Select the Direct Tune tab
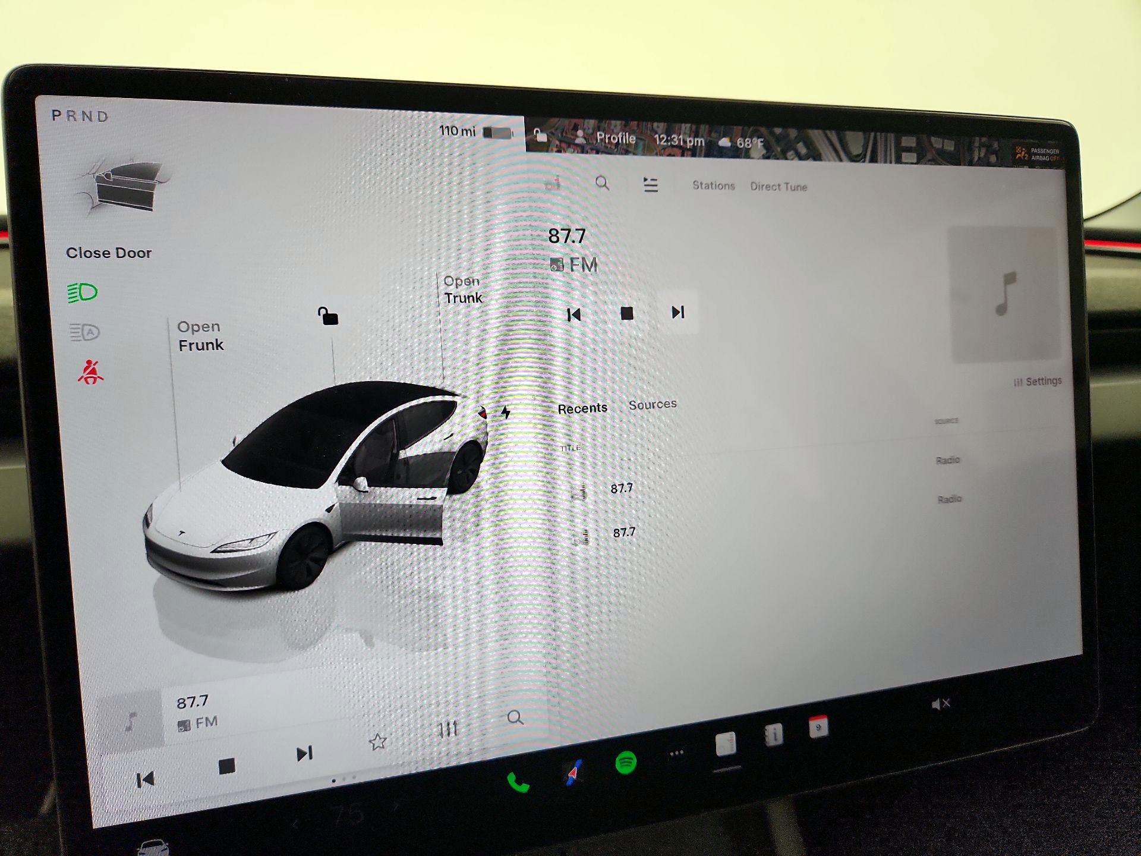The image size is (1141, 856). click(778, 187)
